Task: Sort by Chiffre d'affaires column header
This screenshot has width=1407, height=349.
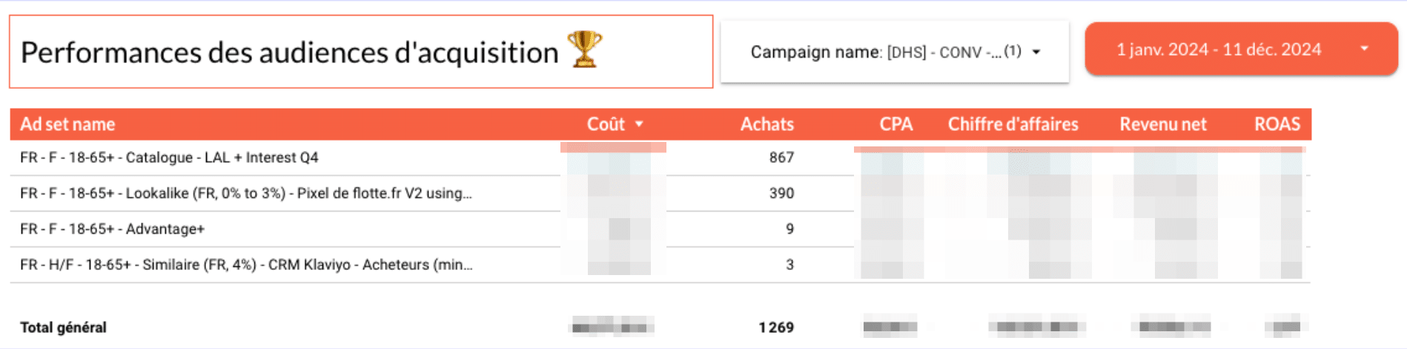Action: point(1013,124)
